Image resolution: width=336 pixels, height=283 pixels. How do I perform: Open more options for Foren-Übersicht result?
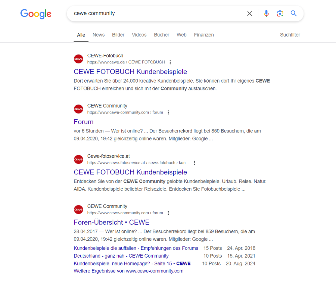point(168,213)
